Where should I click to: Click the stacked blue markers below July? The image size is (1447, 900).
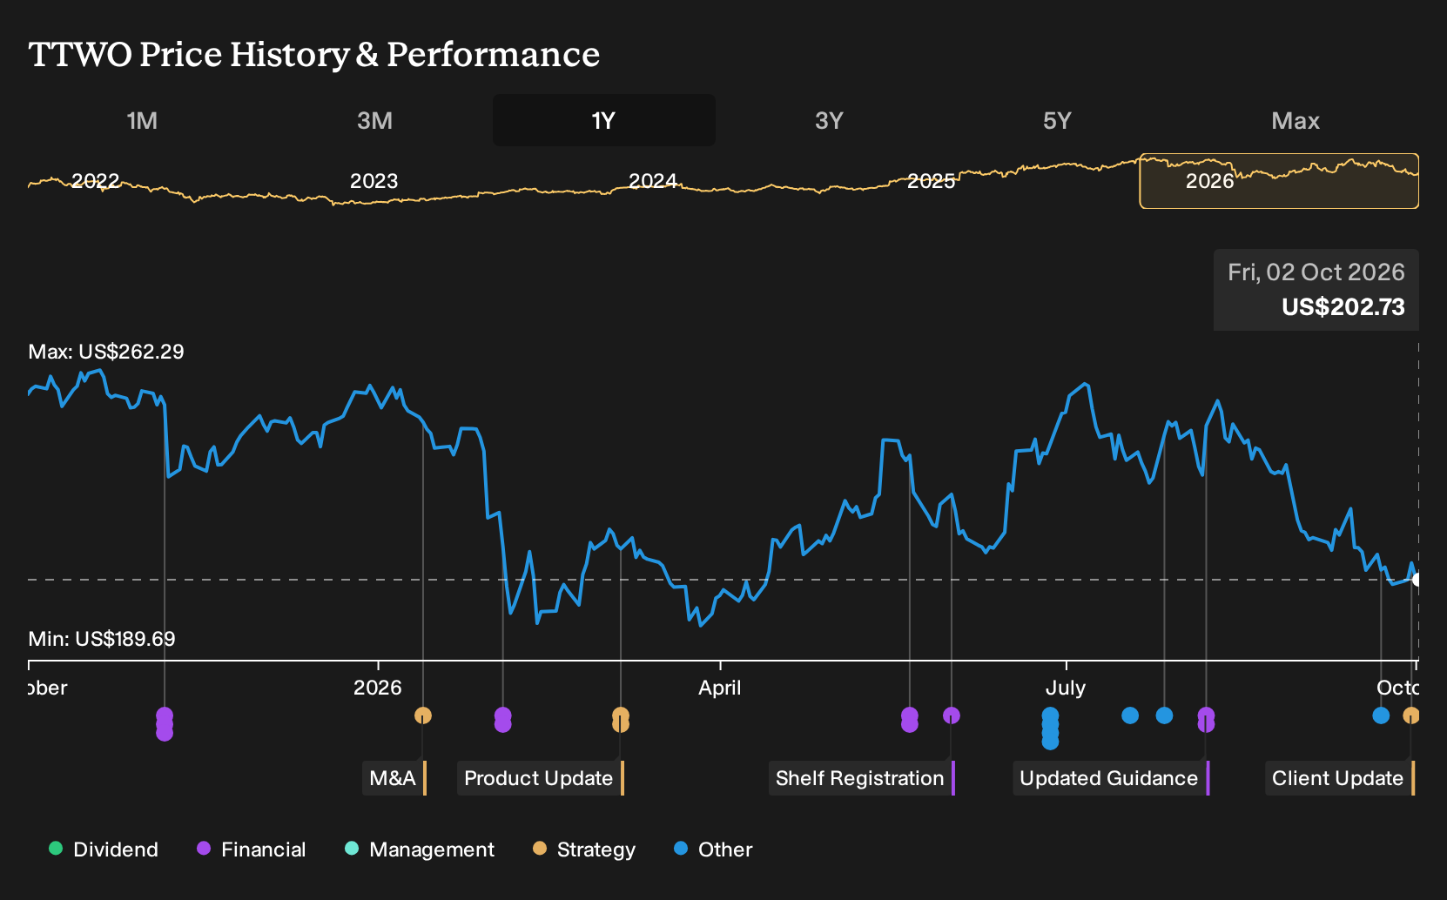1051,729
